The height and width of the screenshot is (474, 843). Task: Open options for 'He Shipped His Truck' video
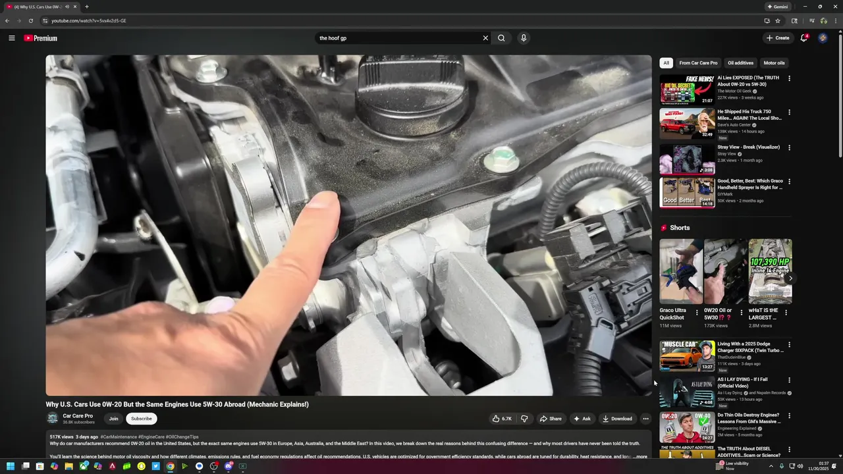coord(789,113)
